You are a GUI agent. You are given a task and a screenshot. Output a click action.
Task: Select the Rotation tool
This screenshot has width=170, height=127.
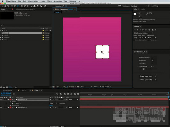click(12, 6)
